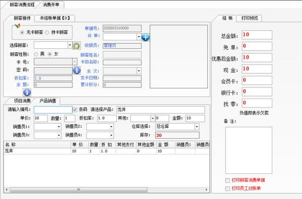Click the 库存 field showing 20
Image resolution: width=302 pixels, height=199 pixels.
[177, 135]
